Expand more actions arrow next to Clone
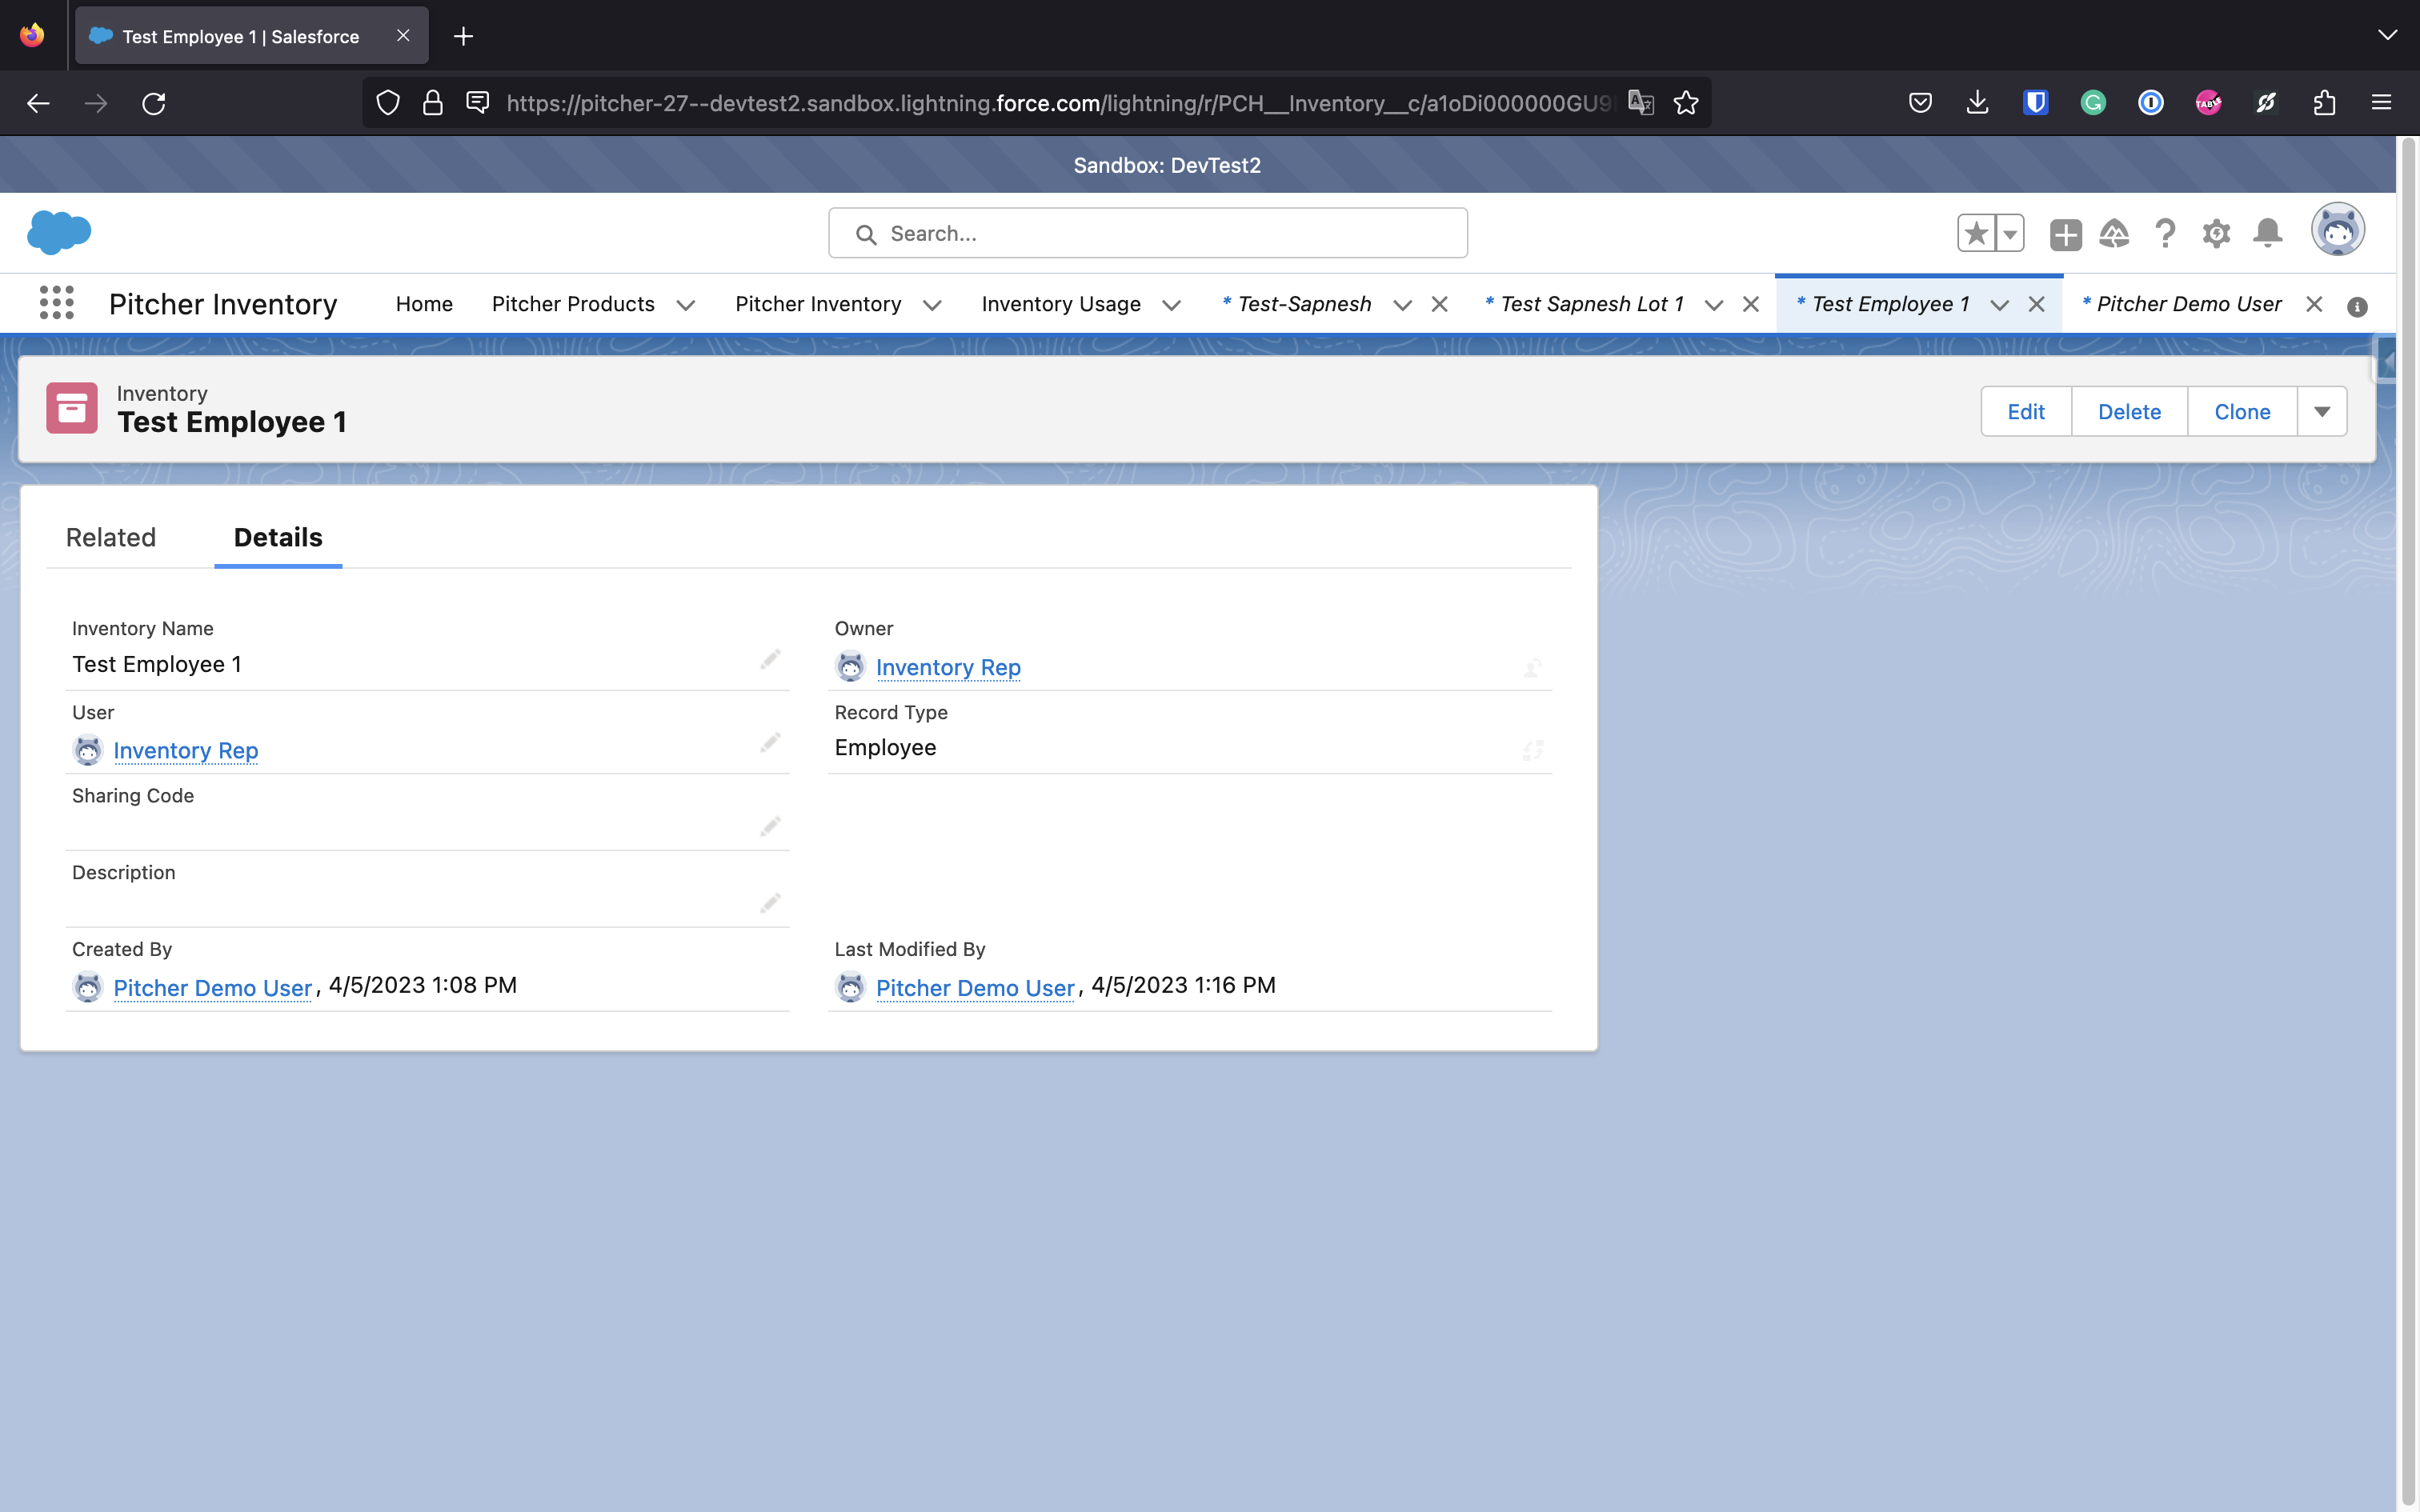Image resolution: width=2420 pixels, height=1512 pixels. [x=2322, y=412]
